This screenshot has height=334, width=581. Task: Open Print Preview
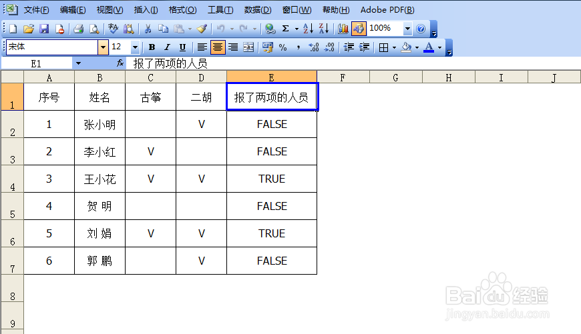94,29
